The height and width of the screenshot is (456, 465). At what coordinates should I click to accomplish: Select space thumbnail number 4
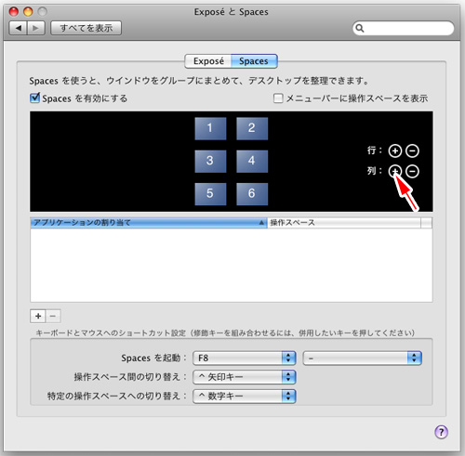pyautogui.click(x=252, y=161)
